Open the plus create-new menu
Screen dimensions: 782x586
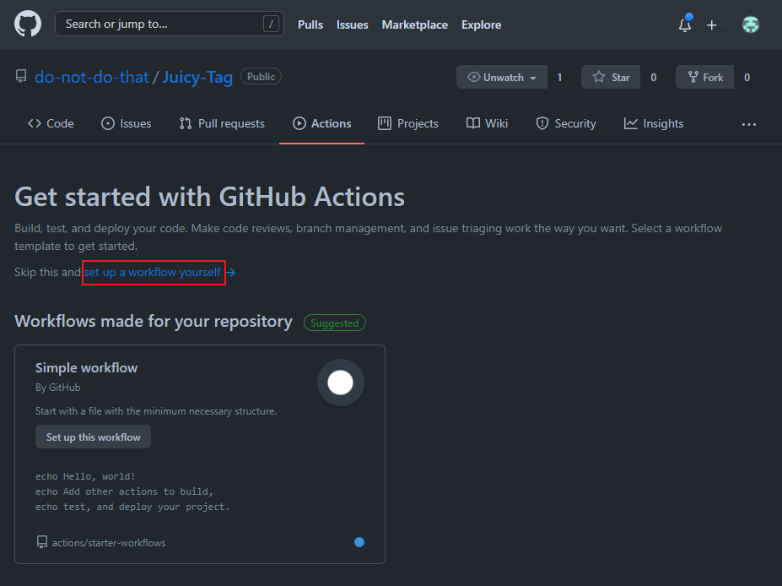point(712,25)
